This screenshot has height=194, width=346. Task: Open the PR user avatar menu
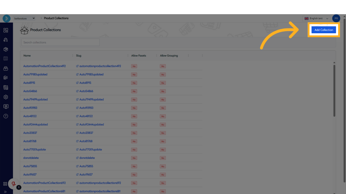[x=336, y=18]
